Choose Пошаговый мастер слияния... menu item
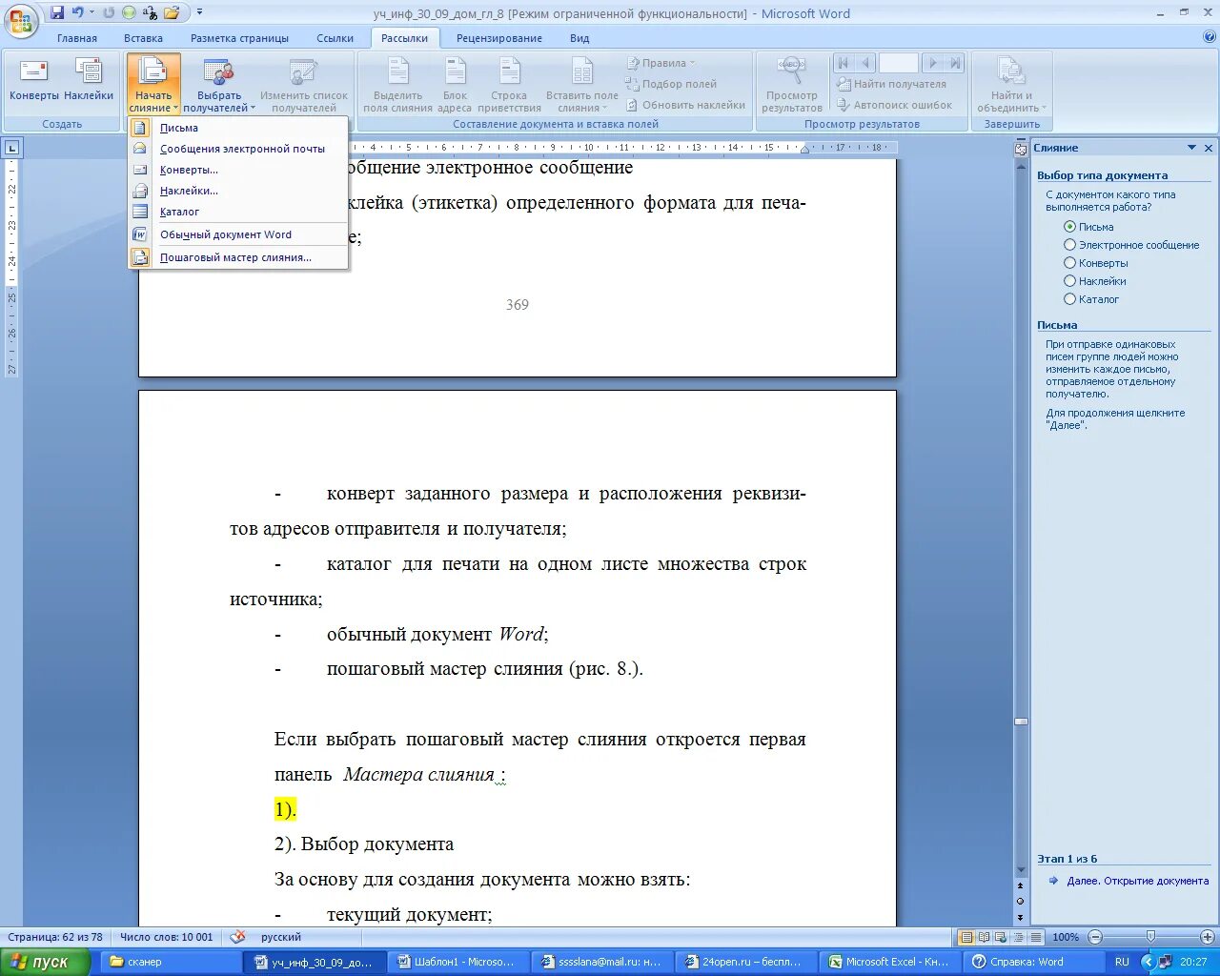 pyautogui.click(x=238, y=257)
